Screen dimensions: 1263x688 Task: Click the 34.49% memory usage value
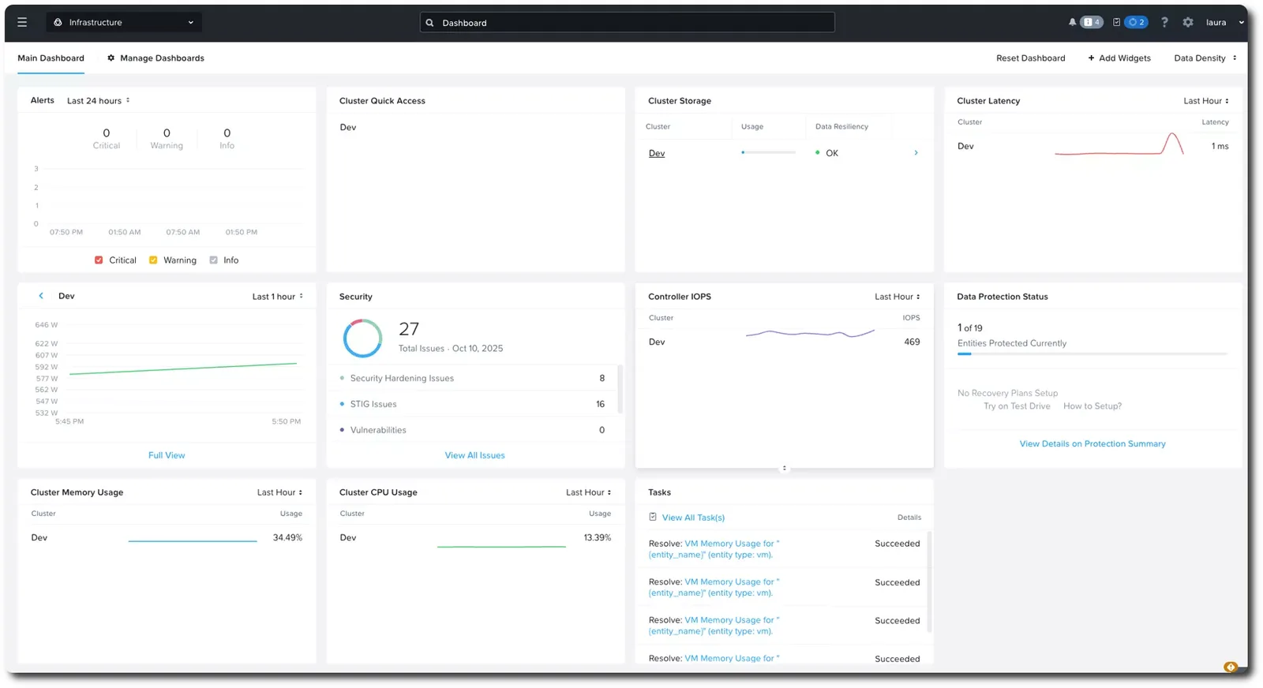tap(287, 537)
